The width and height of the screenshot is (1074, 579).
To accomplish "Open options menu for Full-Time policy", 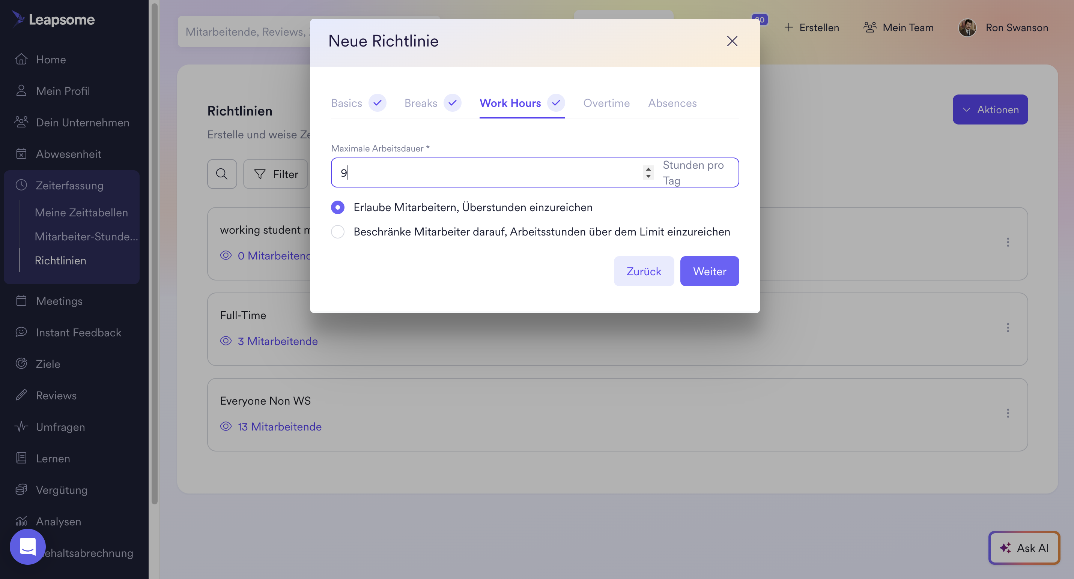I will (1008, 328).
